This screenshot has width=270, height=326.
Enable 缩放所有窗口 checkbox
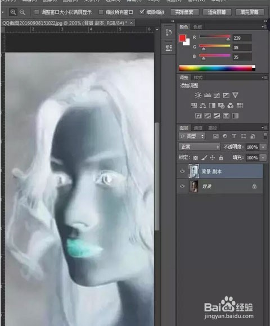click(101, 12)
